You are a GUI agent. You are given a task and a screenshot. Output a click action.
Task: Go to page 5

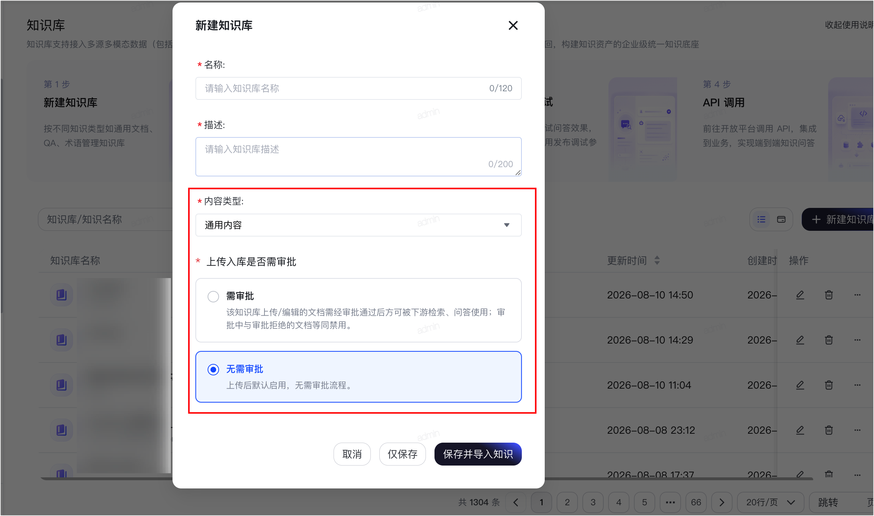click(x=645, y=502)
